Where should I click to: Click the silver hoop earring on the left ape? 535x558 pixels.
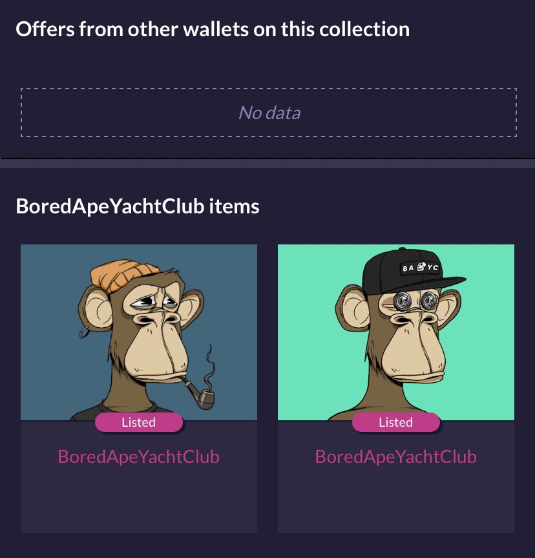click(85, 332)
